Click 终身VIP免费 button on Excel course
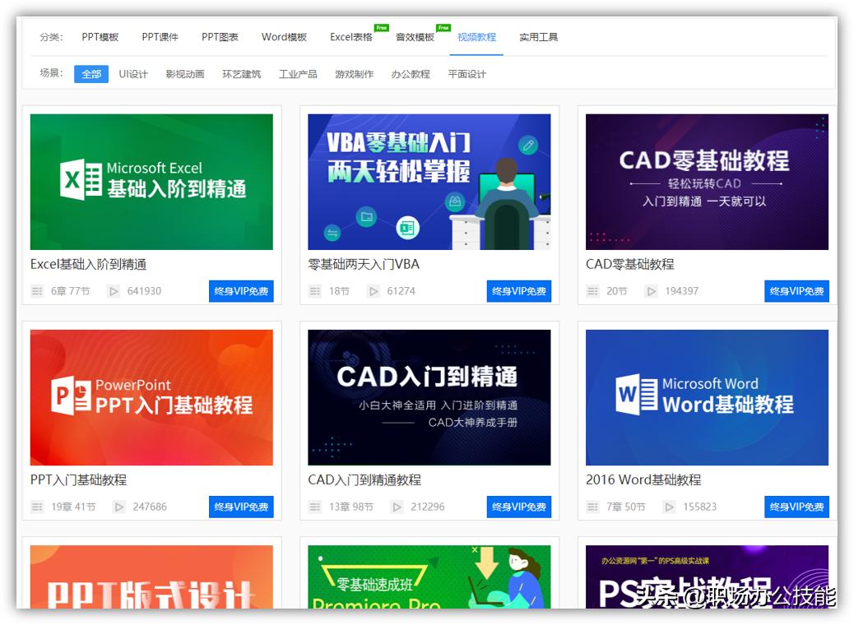854x625 pixels. click(240, 290)
